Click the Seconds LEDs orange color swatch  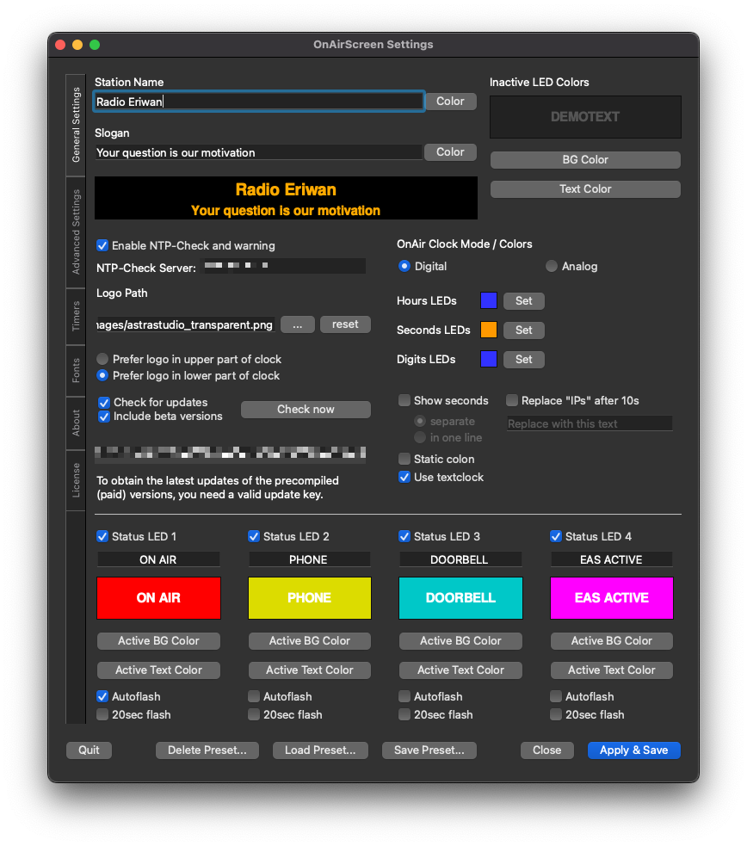coord(489,330)
